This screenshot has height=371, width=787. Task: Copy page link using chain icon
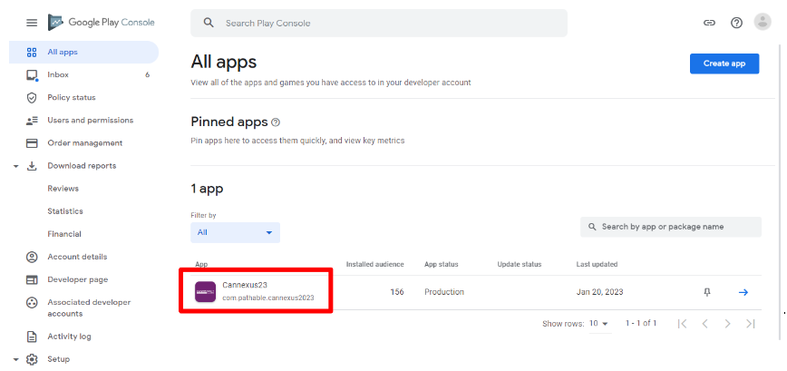(709, 23)
